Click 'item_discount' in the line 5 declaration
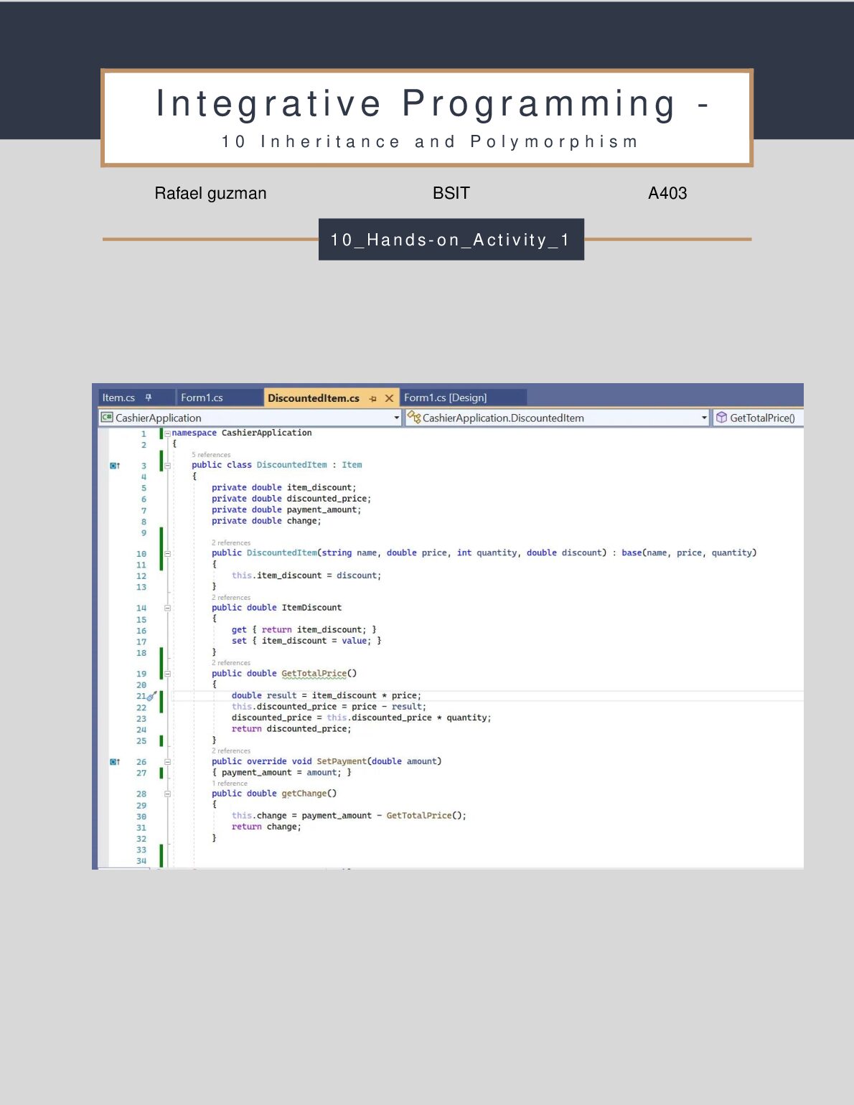The image size is (854, 1105). 319,488
